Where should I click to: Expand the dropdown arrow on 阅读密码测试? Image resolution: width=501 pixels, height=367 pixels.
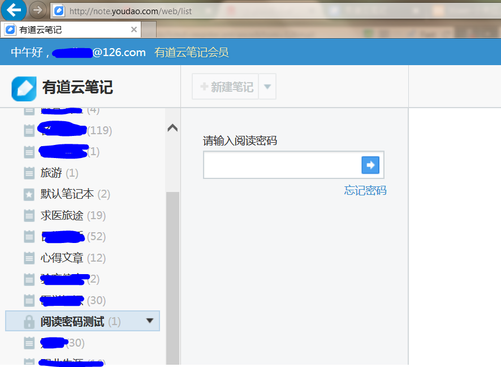[x=149, y=321]
